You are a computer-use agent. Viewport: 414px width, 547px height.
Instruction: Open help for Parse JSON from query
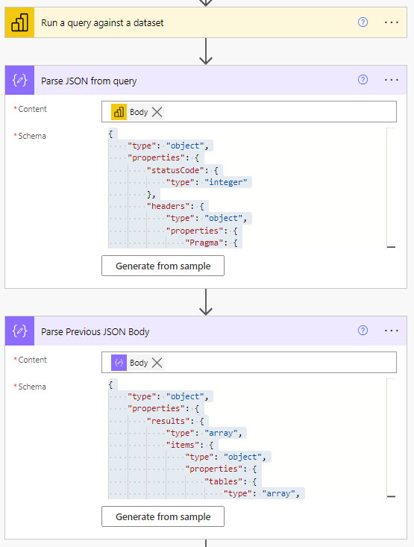[363, 80]
